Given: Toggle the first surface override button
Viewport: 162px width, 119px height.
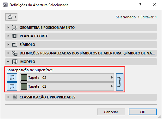Looking at the screenshot, I should (x=12, y=78).
